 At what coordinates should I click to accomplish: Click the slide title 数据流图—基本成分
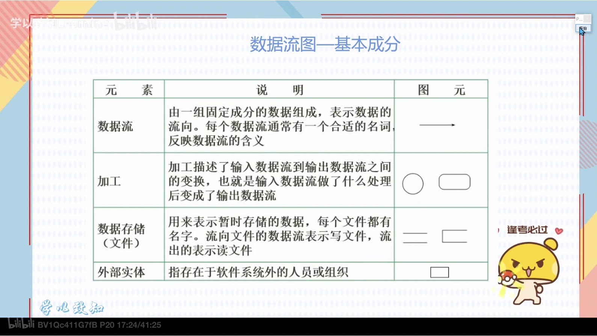325,44
